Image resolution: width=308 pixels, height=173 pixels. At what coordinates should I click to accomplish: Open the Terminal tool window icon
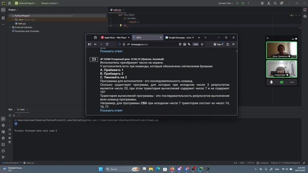3,145
